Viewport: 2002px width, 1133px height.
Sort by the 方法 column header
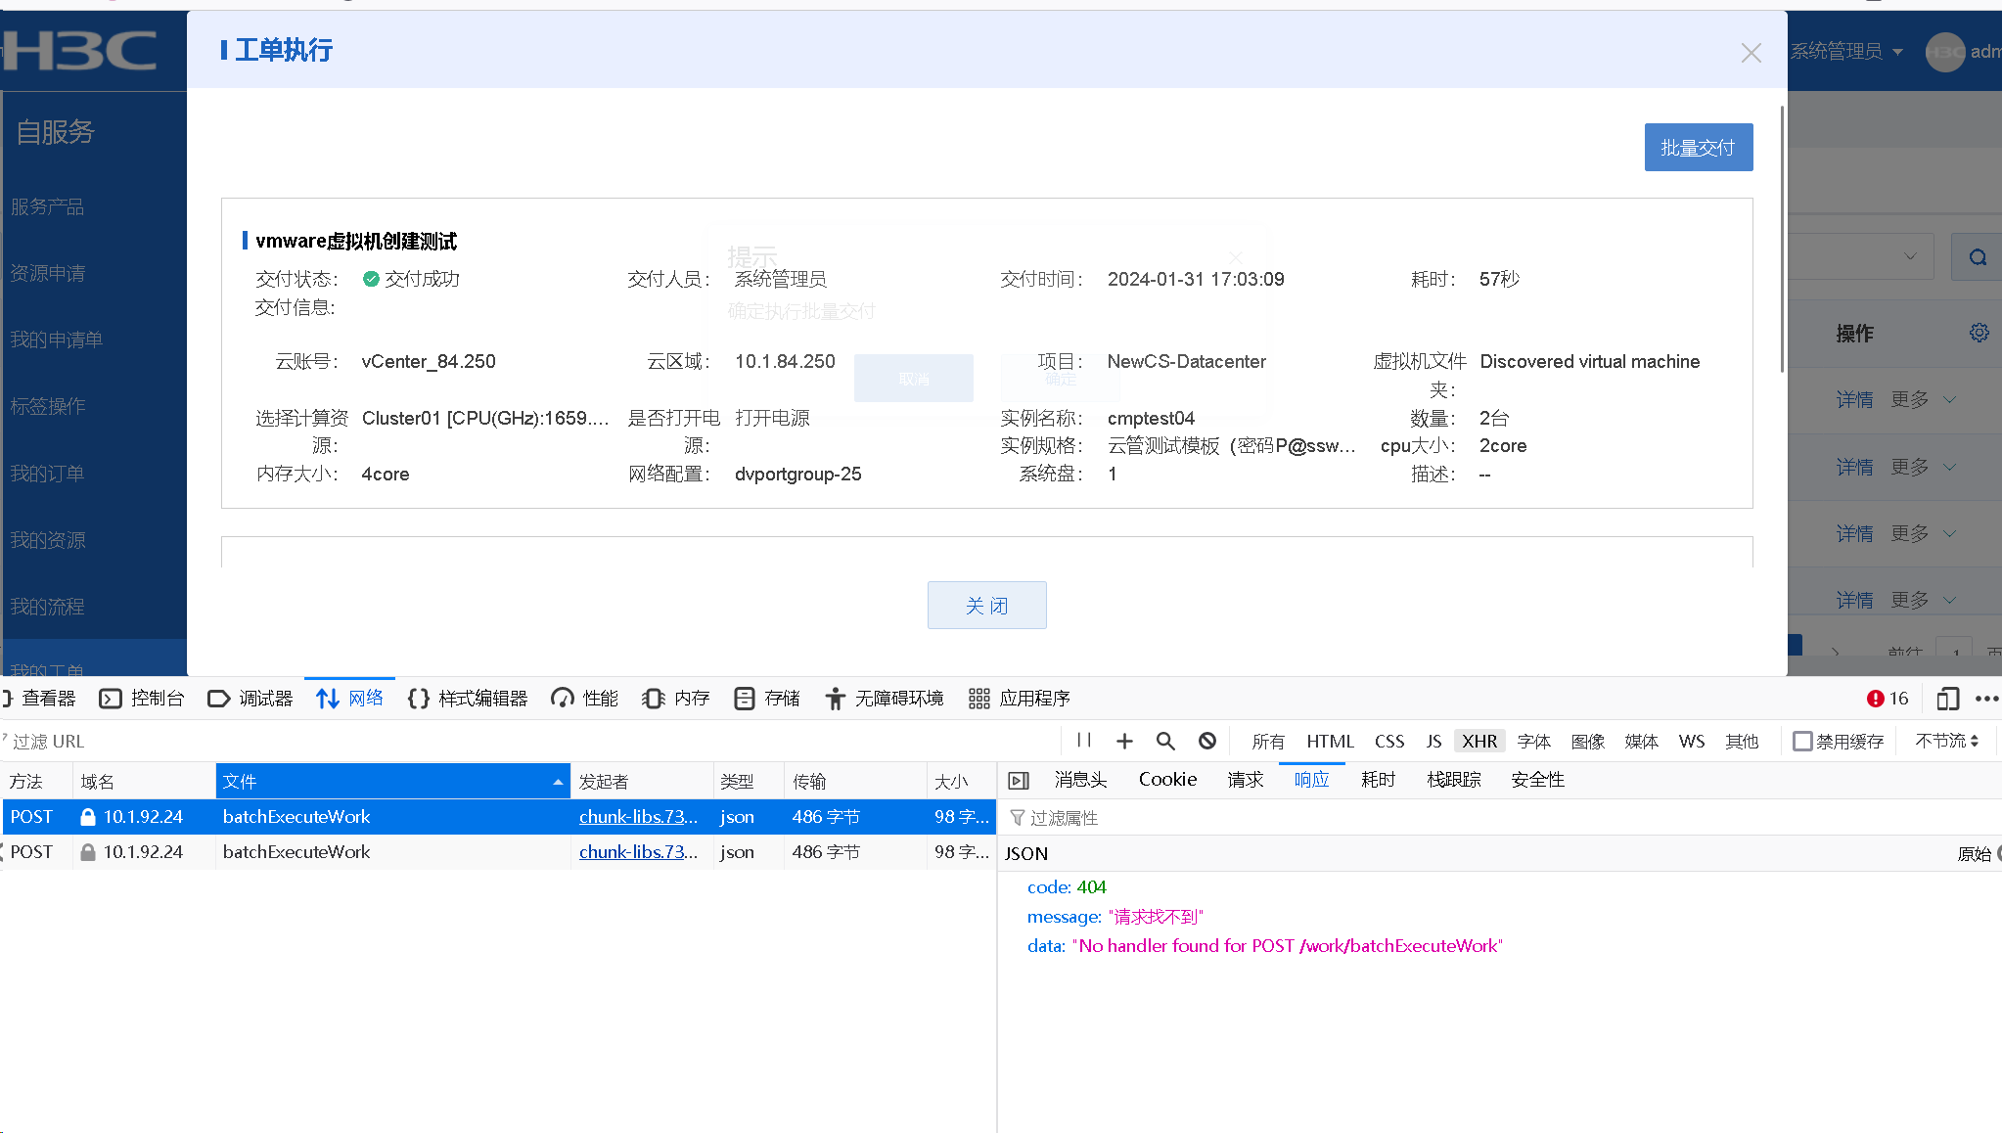pyautogui.click(x=36, y=782)
